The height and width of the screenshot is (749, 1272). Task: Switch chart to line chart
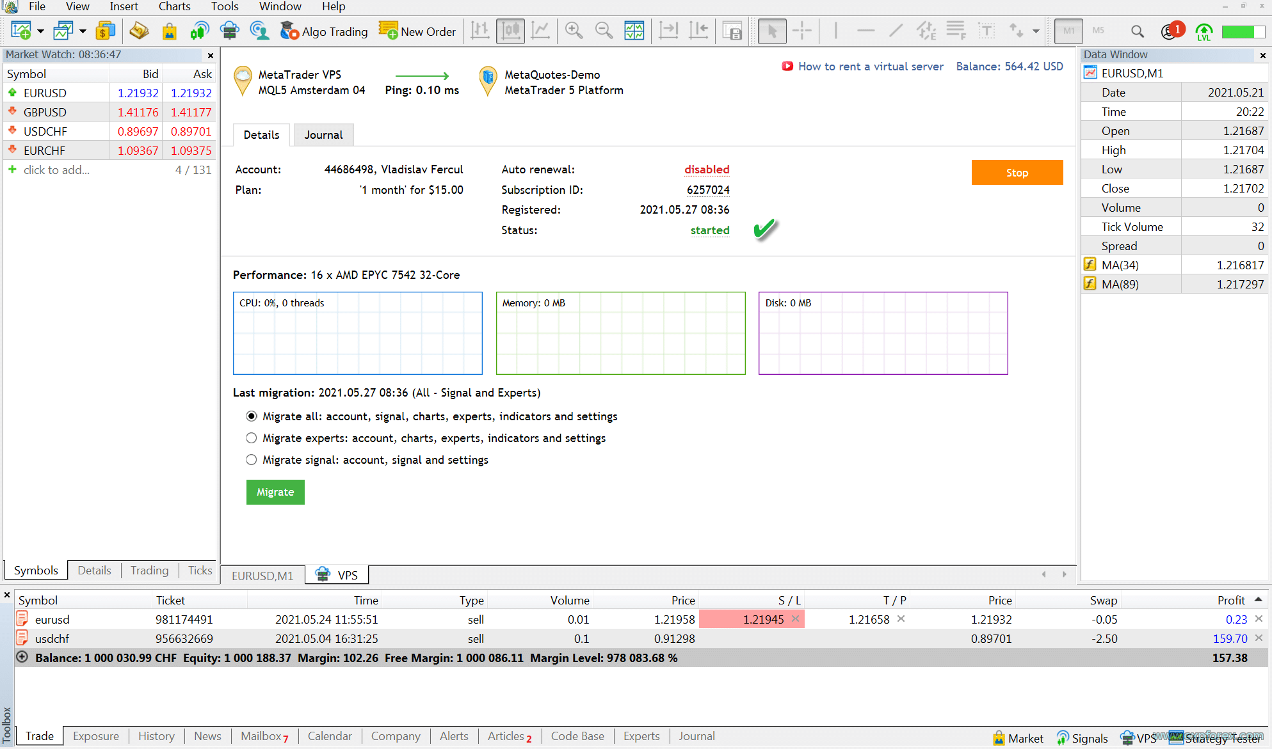(541, 31)
